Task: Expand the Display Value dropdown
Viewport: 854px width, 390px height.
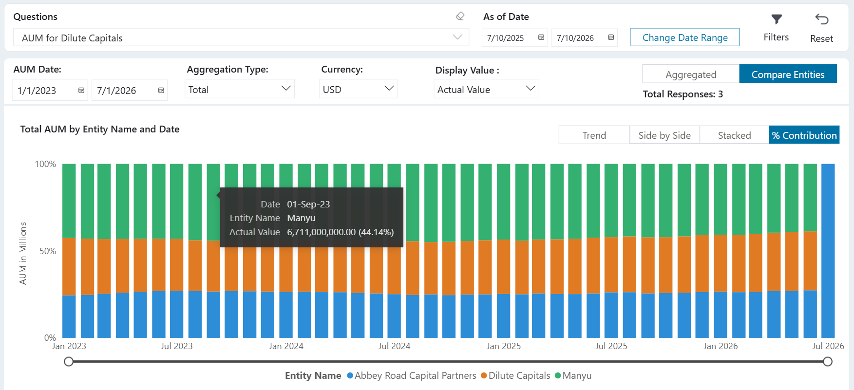Action: coord(486,89)
